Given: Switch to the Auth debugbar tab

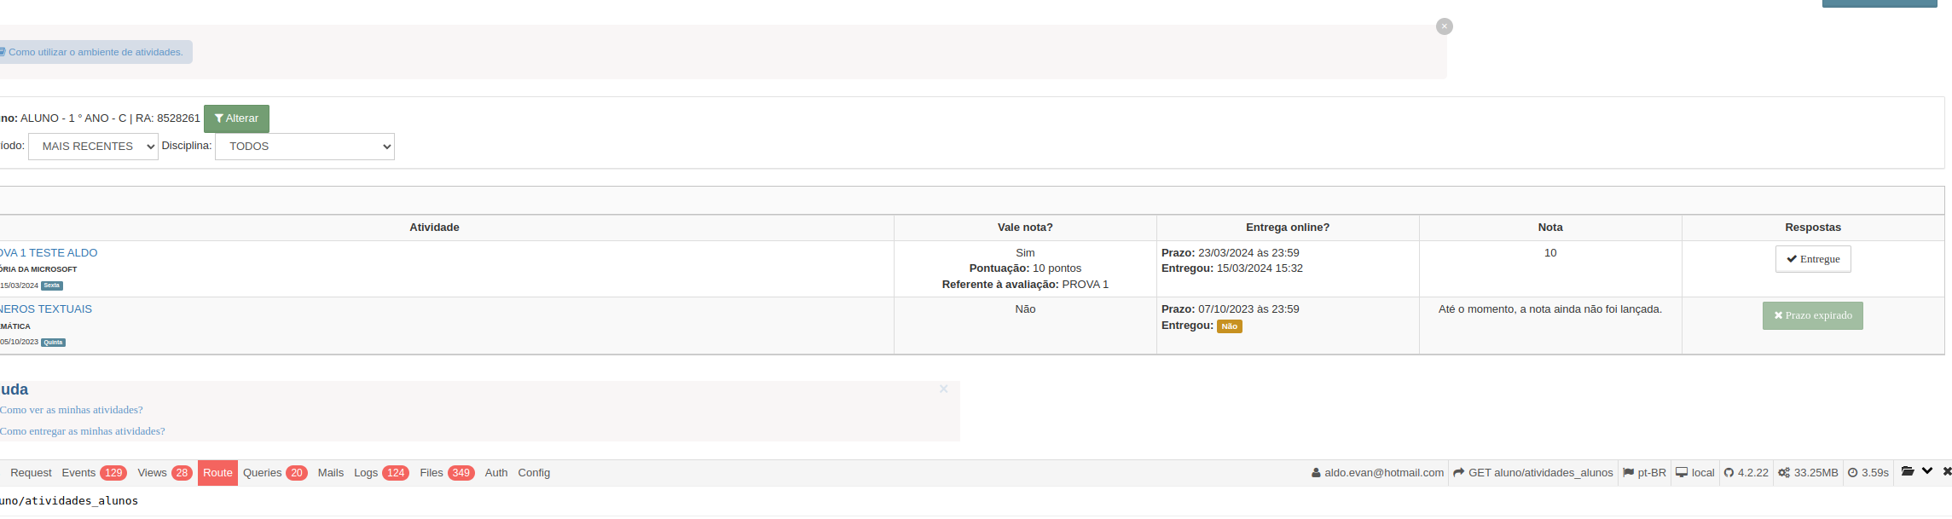Looking at the screenshot, I should (496, 473).
